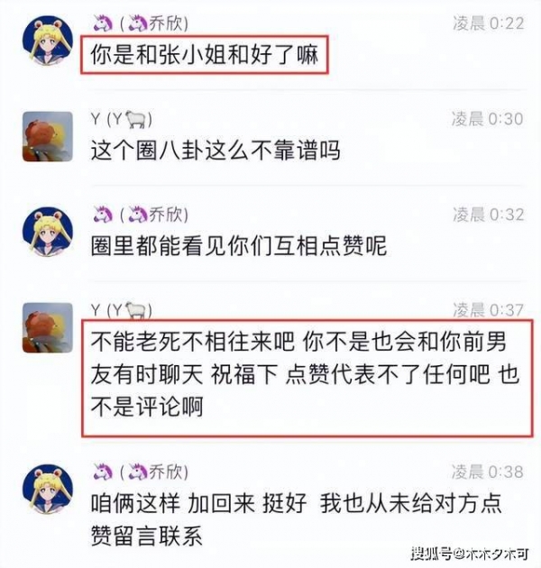Click the 搜狐号@木木夕木可 watermark
The image size is (541, 568).
point(470,554)
